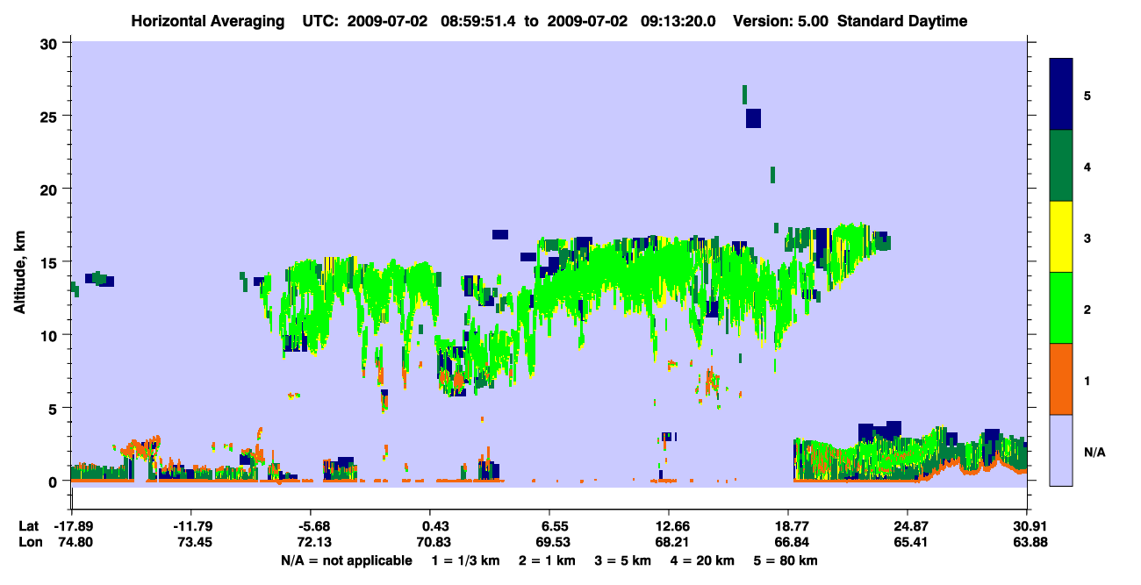Click the latitude value 18.77
1141x585 pixels.
click(788, 526)
